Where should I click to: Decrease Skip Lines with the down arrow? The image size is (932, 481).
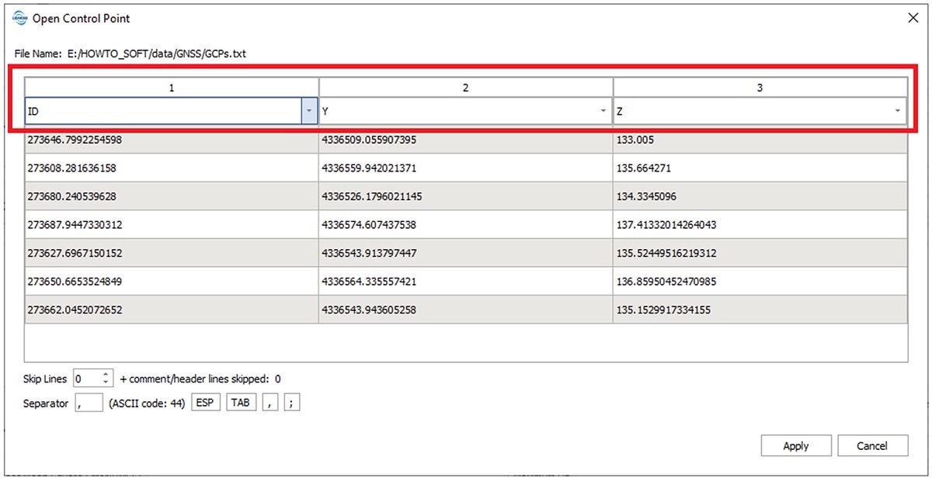click(x=107, y=383)
